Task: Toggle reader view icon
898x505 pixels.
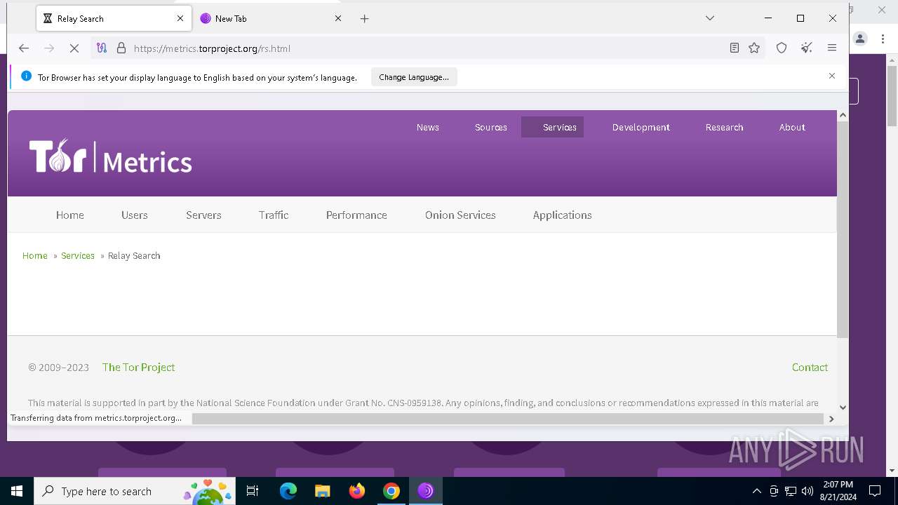Action: pos(735,48)
